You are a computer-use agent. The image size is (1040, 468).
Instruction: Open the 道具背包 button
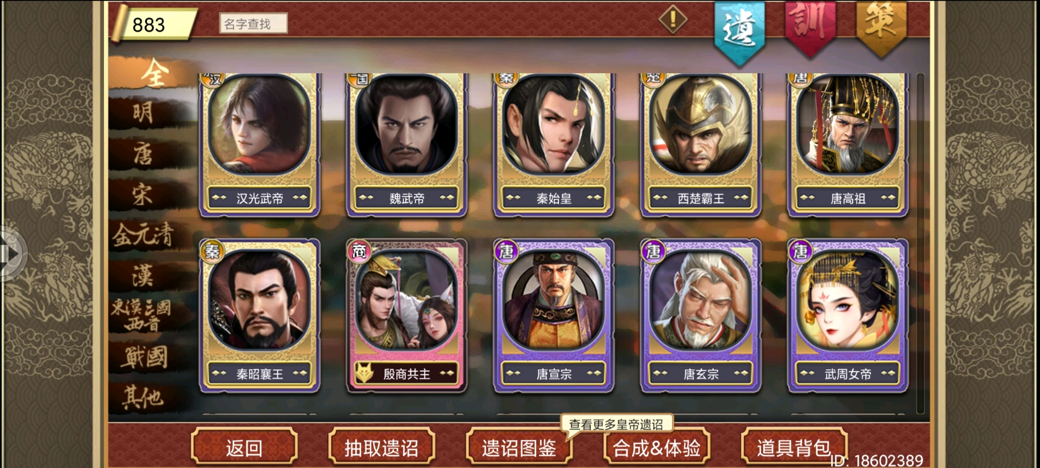[x=794, y=447]
